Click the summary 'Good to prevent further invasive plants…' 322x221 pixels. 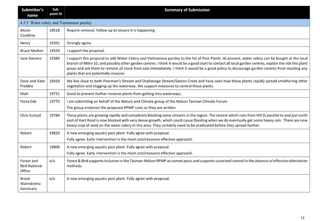tap(124, 94)
